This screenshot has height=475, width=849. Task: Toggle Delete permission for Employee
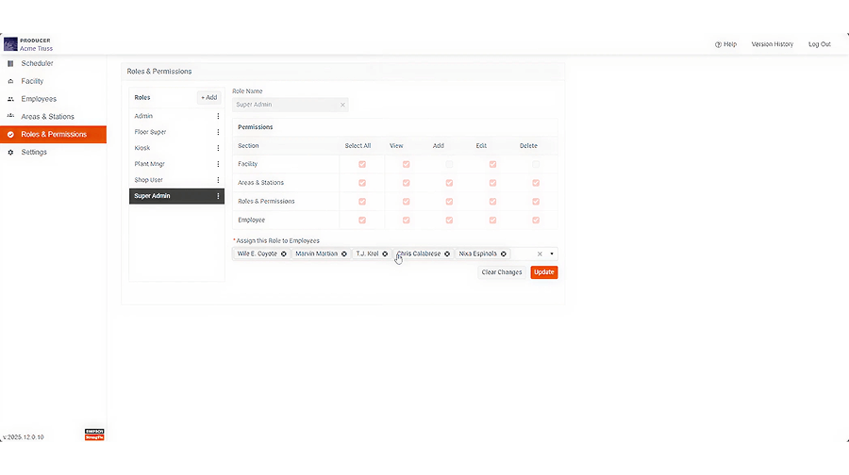(536, 221)
